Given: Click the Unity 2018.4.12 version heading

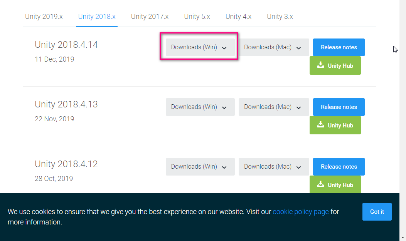Looking at the screenshot, I should pyautogui.click(x=66, y=164).
